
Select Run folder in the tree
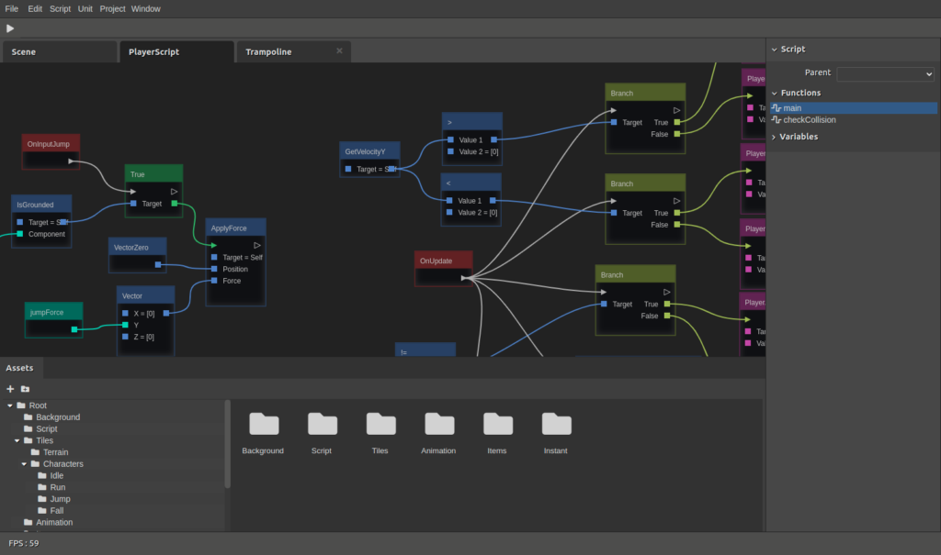tap(58, 487)
